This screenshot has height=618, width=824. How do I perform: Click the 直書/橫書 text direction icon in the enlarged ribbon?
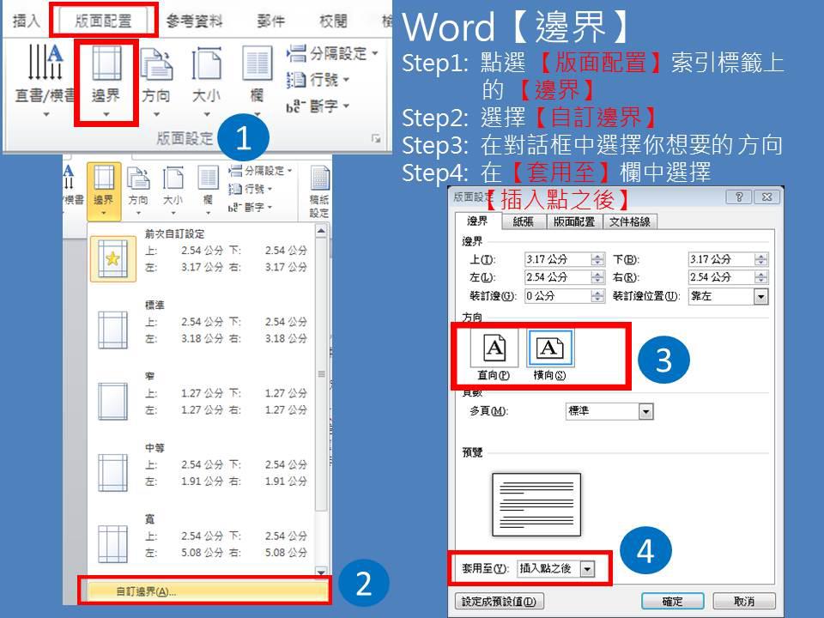[46, 62]
